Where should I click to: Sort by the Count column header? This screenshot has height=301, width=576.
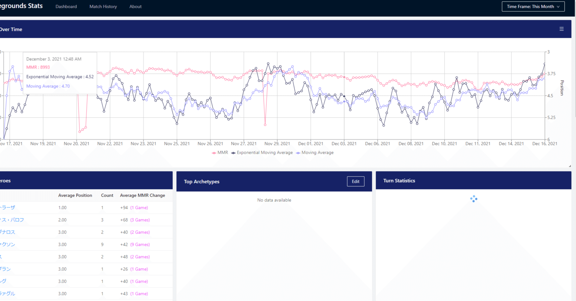(x=107, y=195)
